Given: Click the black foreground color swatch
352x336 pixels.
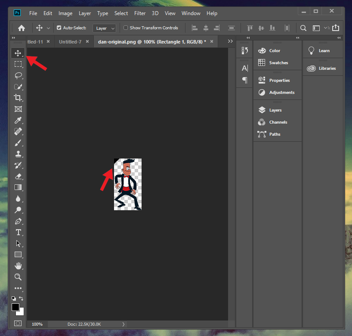Looking at the screenshot, I should click(x=15, y=307).
